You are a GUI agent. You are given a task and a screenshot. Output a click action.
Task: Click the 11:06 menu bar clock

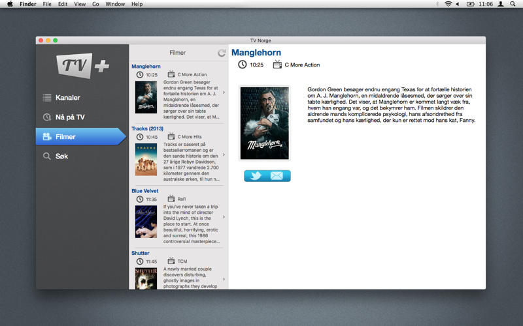(x=486, y=4)
